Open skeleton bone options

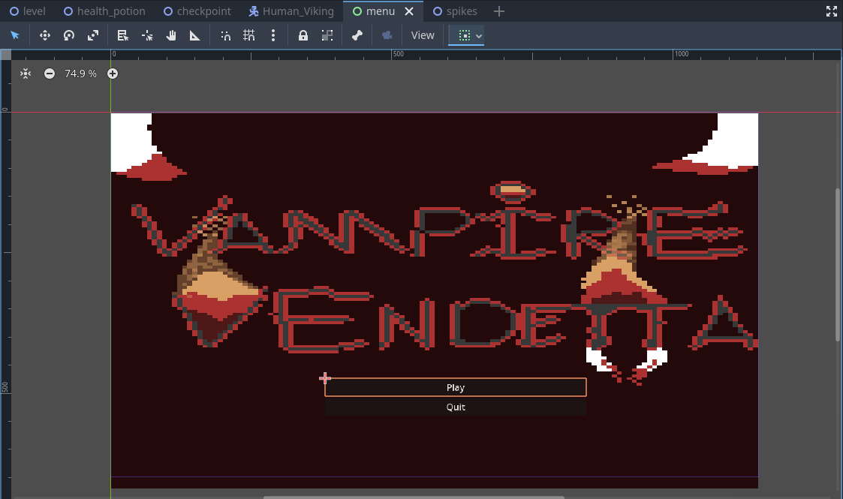tap(357, 35)
